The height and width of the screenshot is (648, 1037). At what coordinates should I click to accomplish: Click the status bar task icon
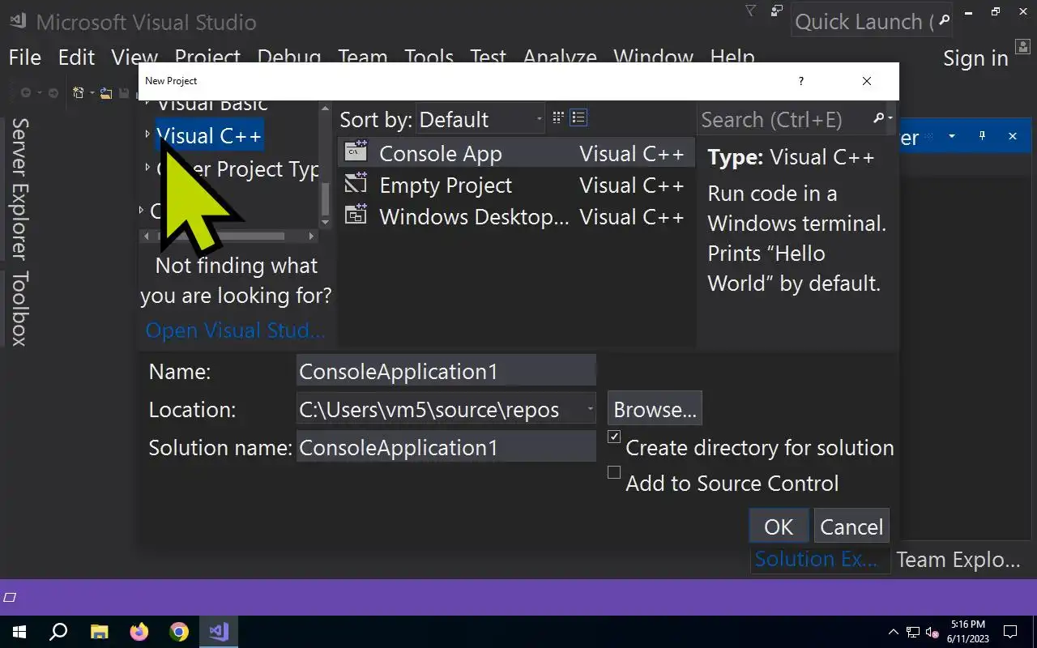tap(11, 598)
